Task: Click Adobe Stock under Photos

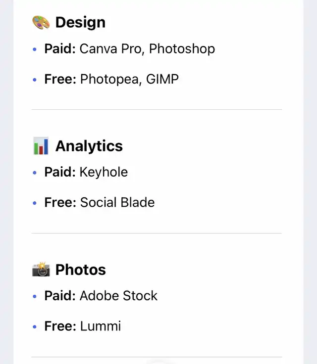Action: click(118, 296)
